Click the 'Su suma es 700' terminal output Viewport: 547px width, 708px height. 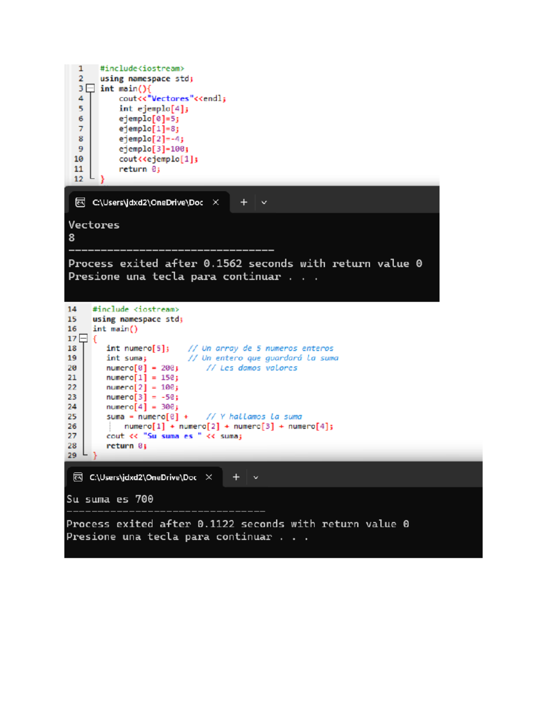(110, 499)
